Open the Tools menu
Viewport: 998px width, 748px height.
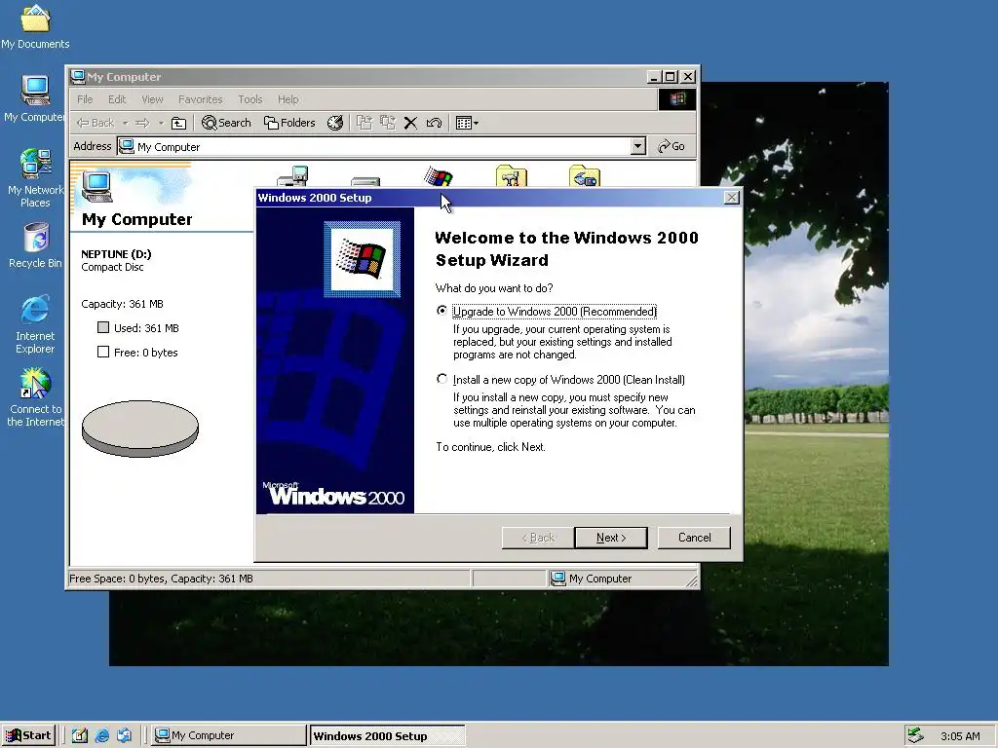(x=250, y=99)
